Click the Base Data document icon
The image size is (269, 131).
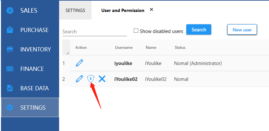pyautogui.click(x=10, y=88)
